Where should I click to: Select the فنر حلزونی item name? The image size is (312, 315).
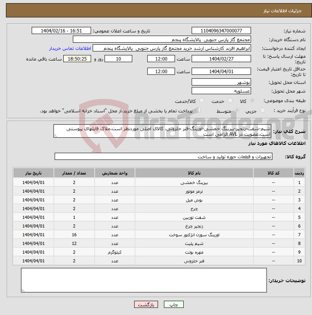194,261
